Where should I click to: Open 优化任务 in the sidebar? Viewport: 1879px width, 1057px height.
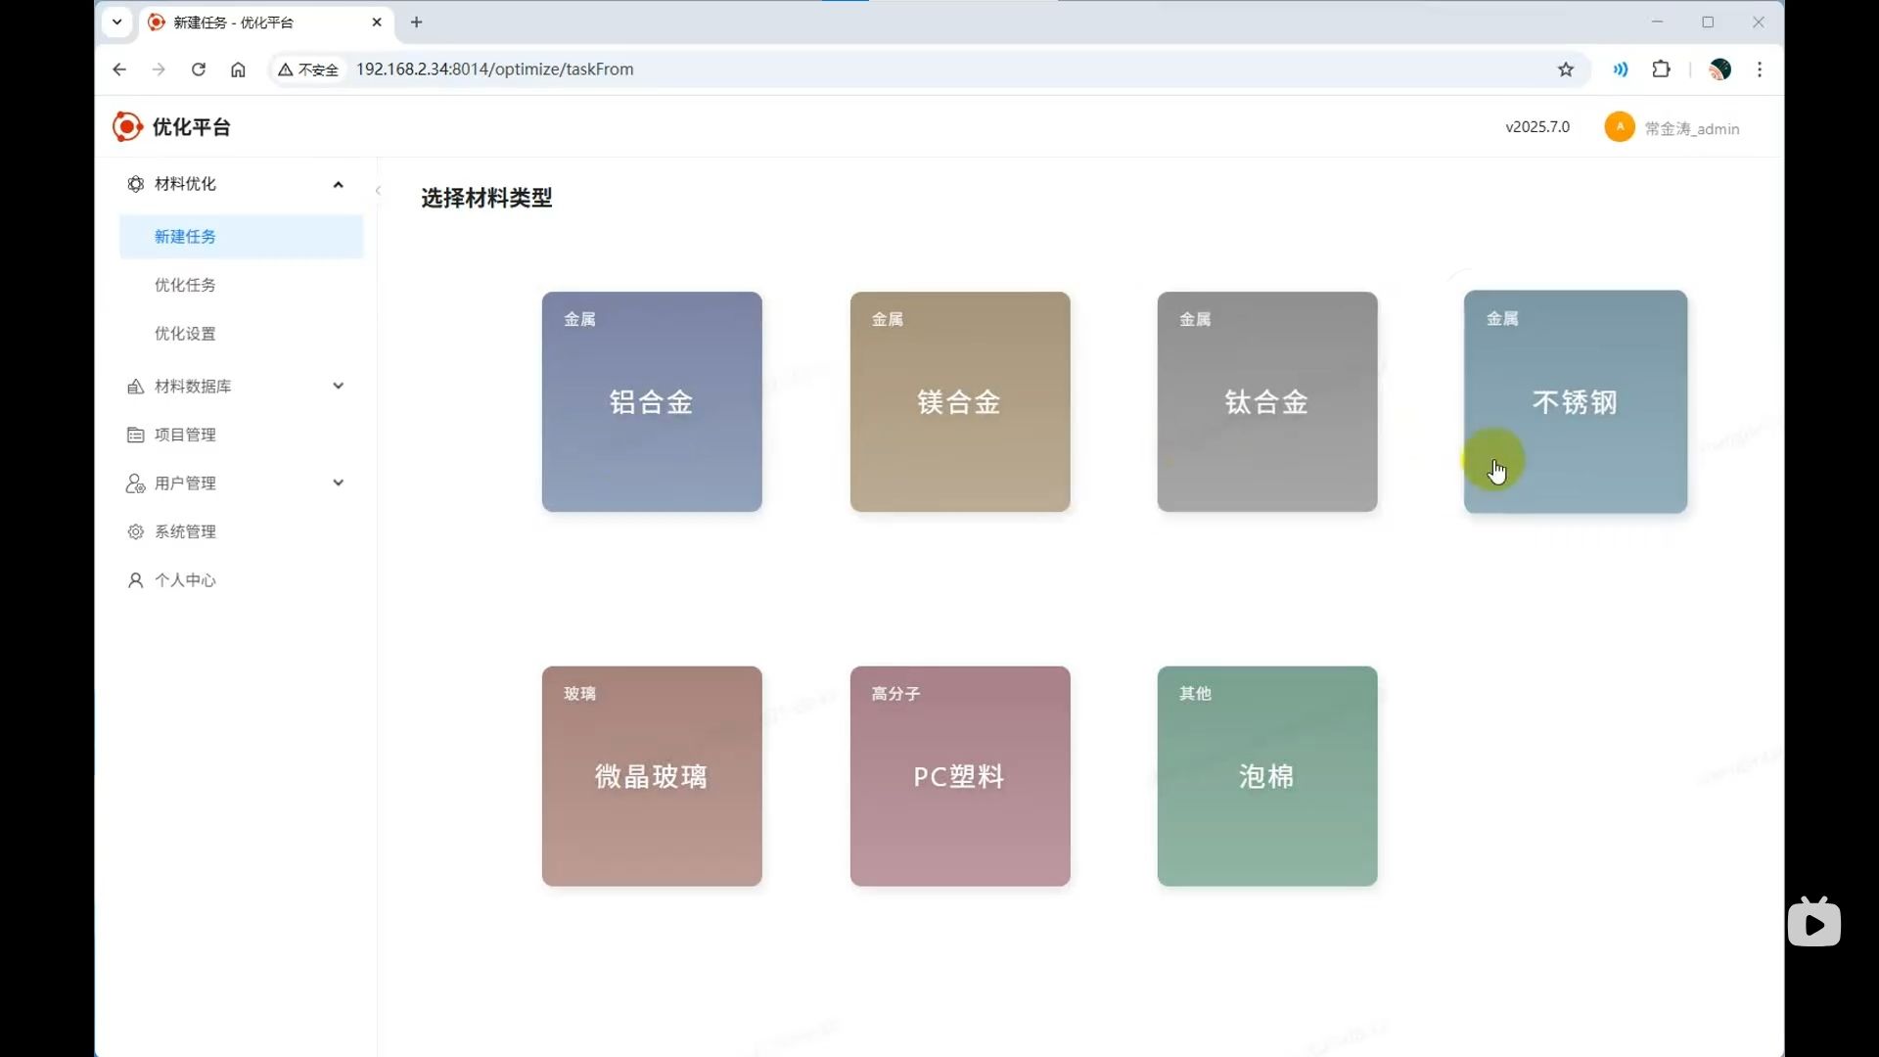click(185, 285)
